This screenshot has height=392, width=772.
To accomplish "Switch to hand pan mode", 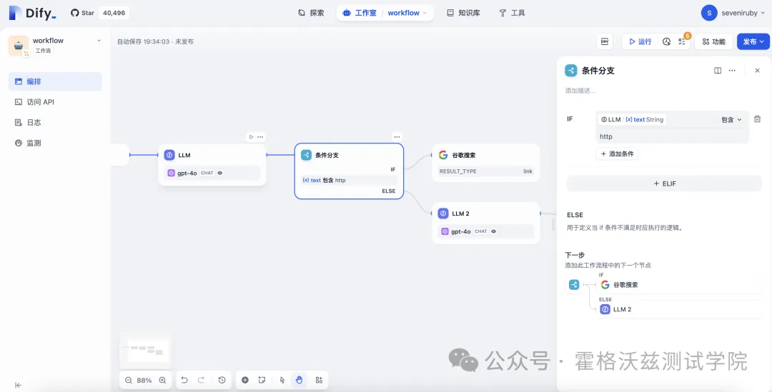I will (x=299, y=380).
